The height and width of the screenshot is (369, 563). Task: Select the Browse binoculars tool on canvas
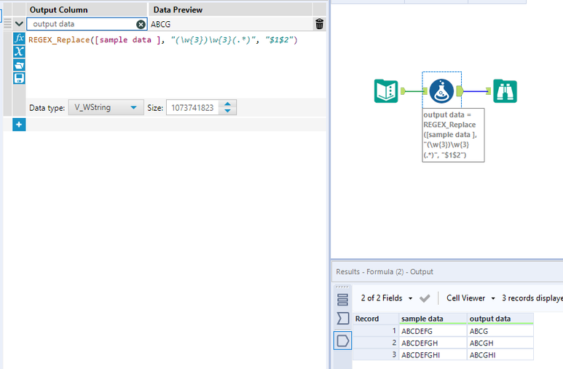click(x=505, y=91)
